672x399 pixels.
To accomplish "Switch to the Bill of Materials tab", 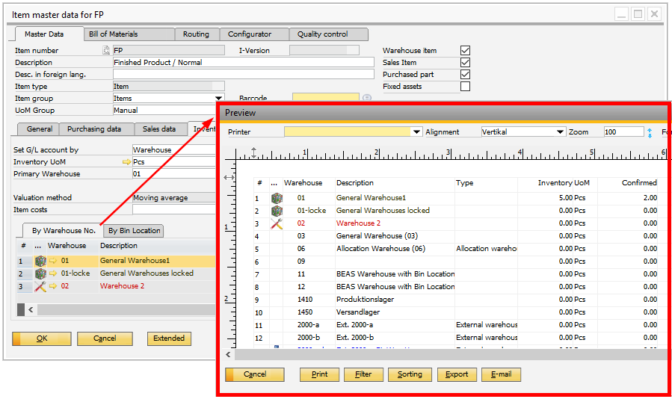I will (113, 34).
